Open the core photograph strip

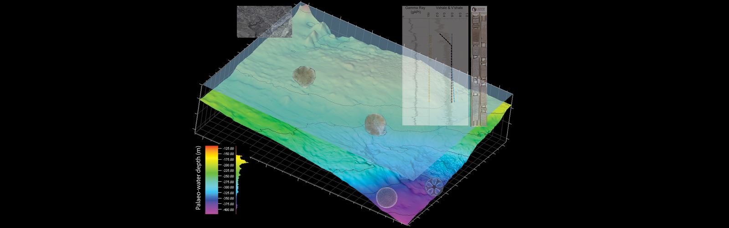coord(478,68)
